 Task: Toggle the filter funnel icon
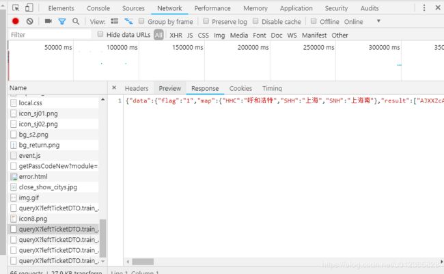pyautogui.click(x=62, y=21)
